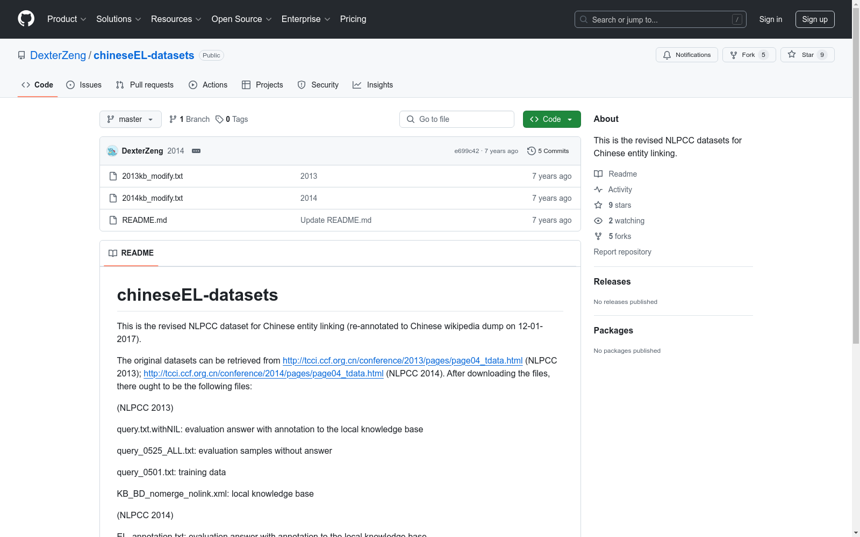Switch to the Pull requests tab
This screenshot has height=537, width=860.
pyautogui.click(x=145, y=85)
